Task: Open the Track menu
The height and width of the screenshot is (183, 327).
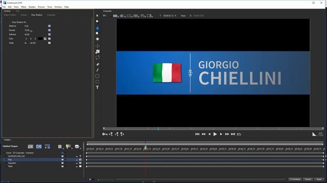Action: pos(16,7)
